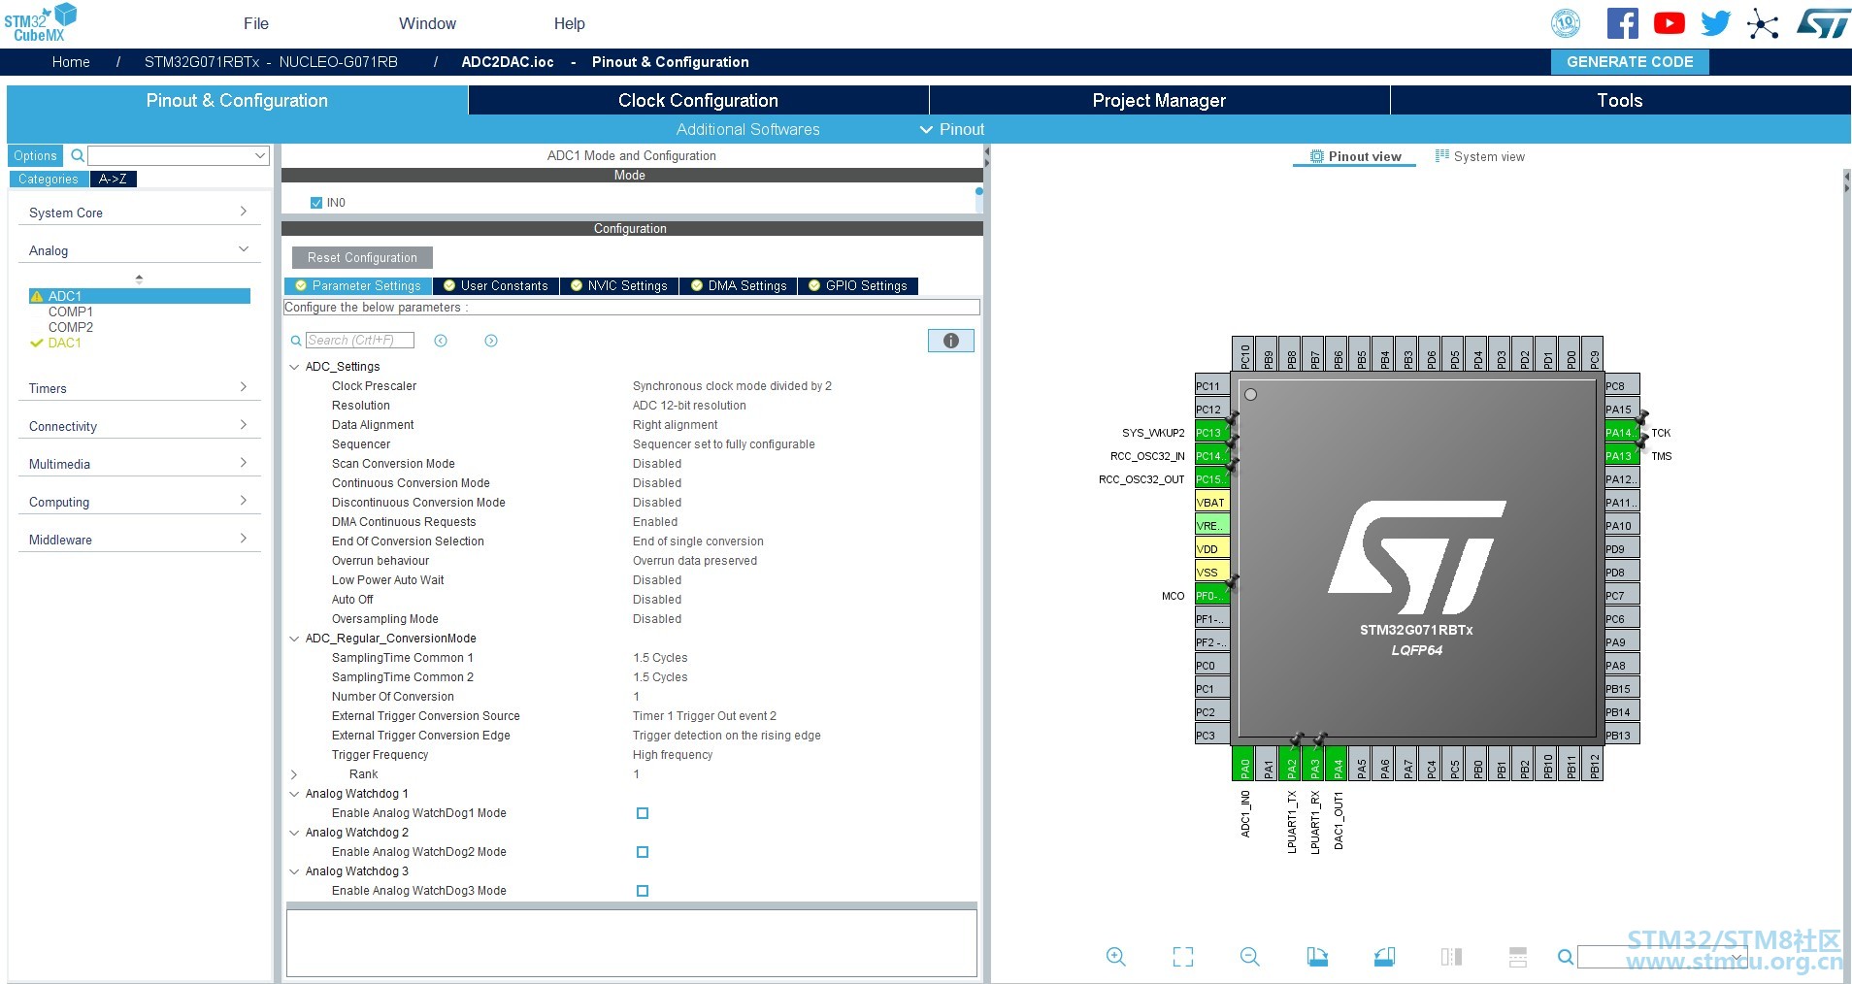The height and width of the screenshot is (984, 1852).
Task: Click the ADC1 warning triangle icon
Action: (37, 296)
